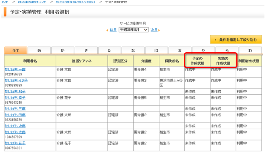The width and height of the screenshot is (266, 152).
Task: Click 相生市 in the 一郎 row
Action: coord(164,70)
